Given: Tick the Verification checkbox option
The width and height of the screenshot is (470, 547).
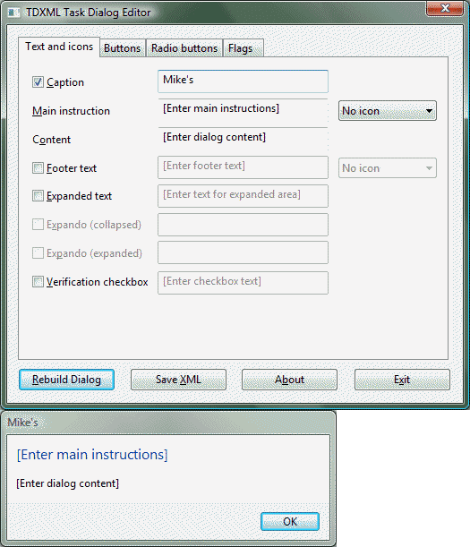Looking at the screenshot, I should tap(38, 281).
